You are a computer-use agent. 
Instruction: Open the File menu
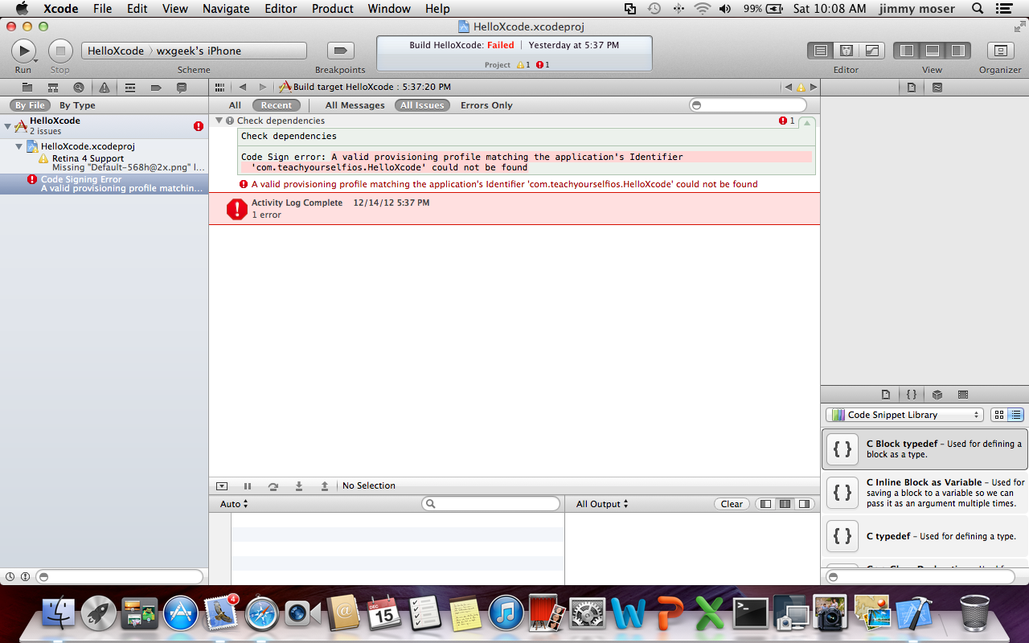(x=102, y=9)
